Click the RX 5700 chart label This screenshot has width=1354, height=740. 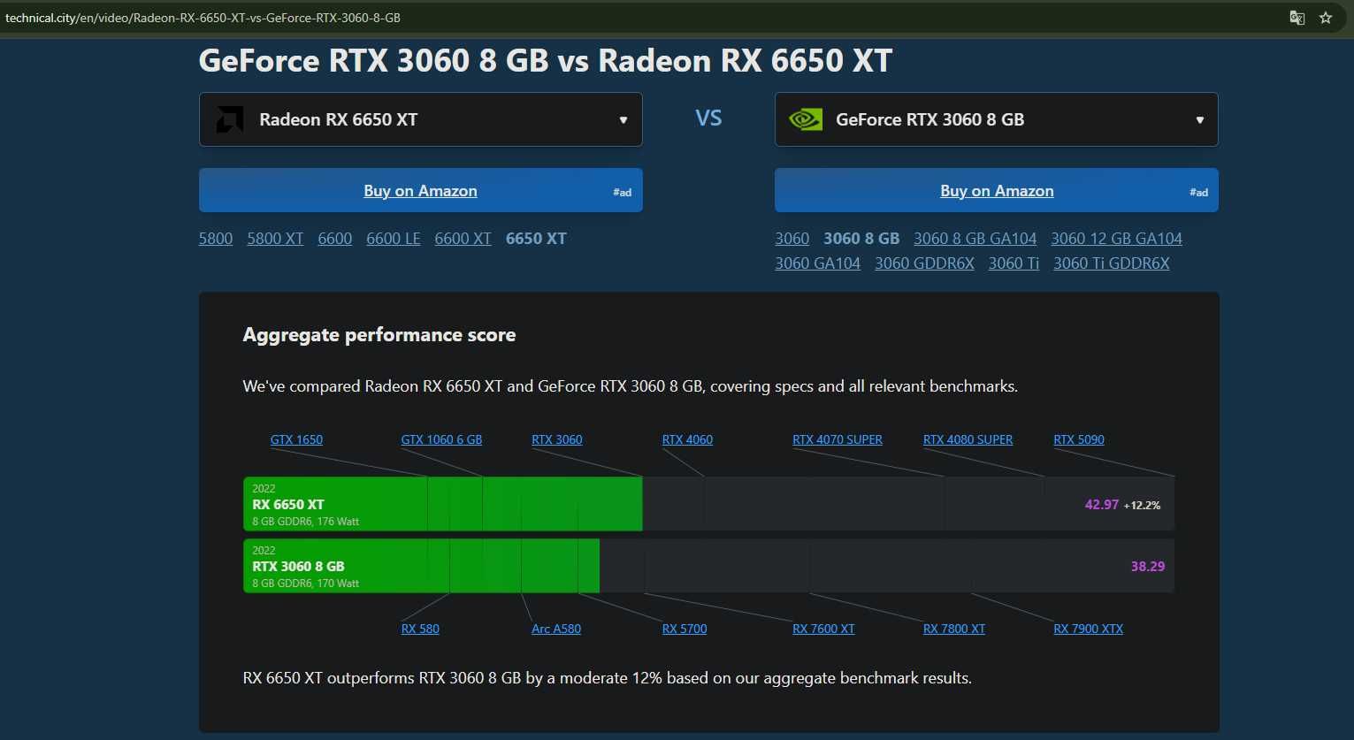click(x=685, y=629)
